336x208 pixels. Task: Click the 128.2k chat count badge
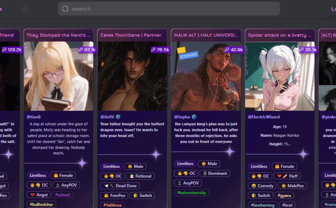point(12,50)
